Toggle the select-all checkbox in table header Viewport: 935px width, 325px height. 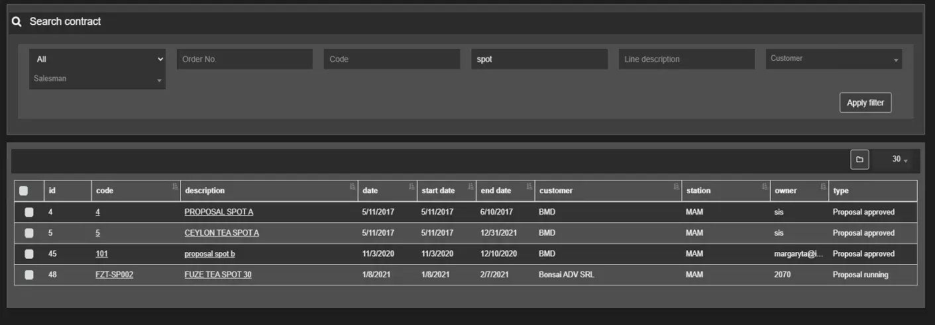coord(24,191)
